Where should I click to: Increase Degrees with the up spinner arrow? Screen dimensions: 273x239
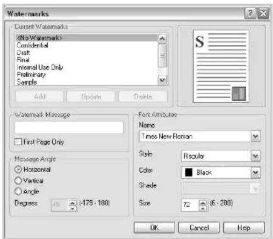pos(72,203)
